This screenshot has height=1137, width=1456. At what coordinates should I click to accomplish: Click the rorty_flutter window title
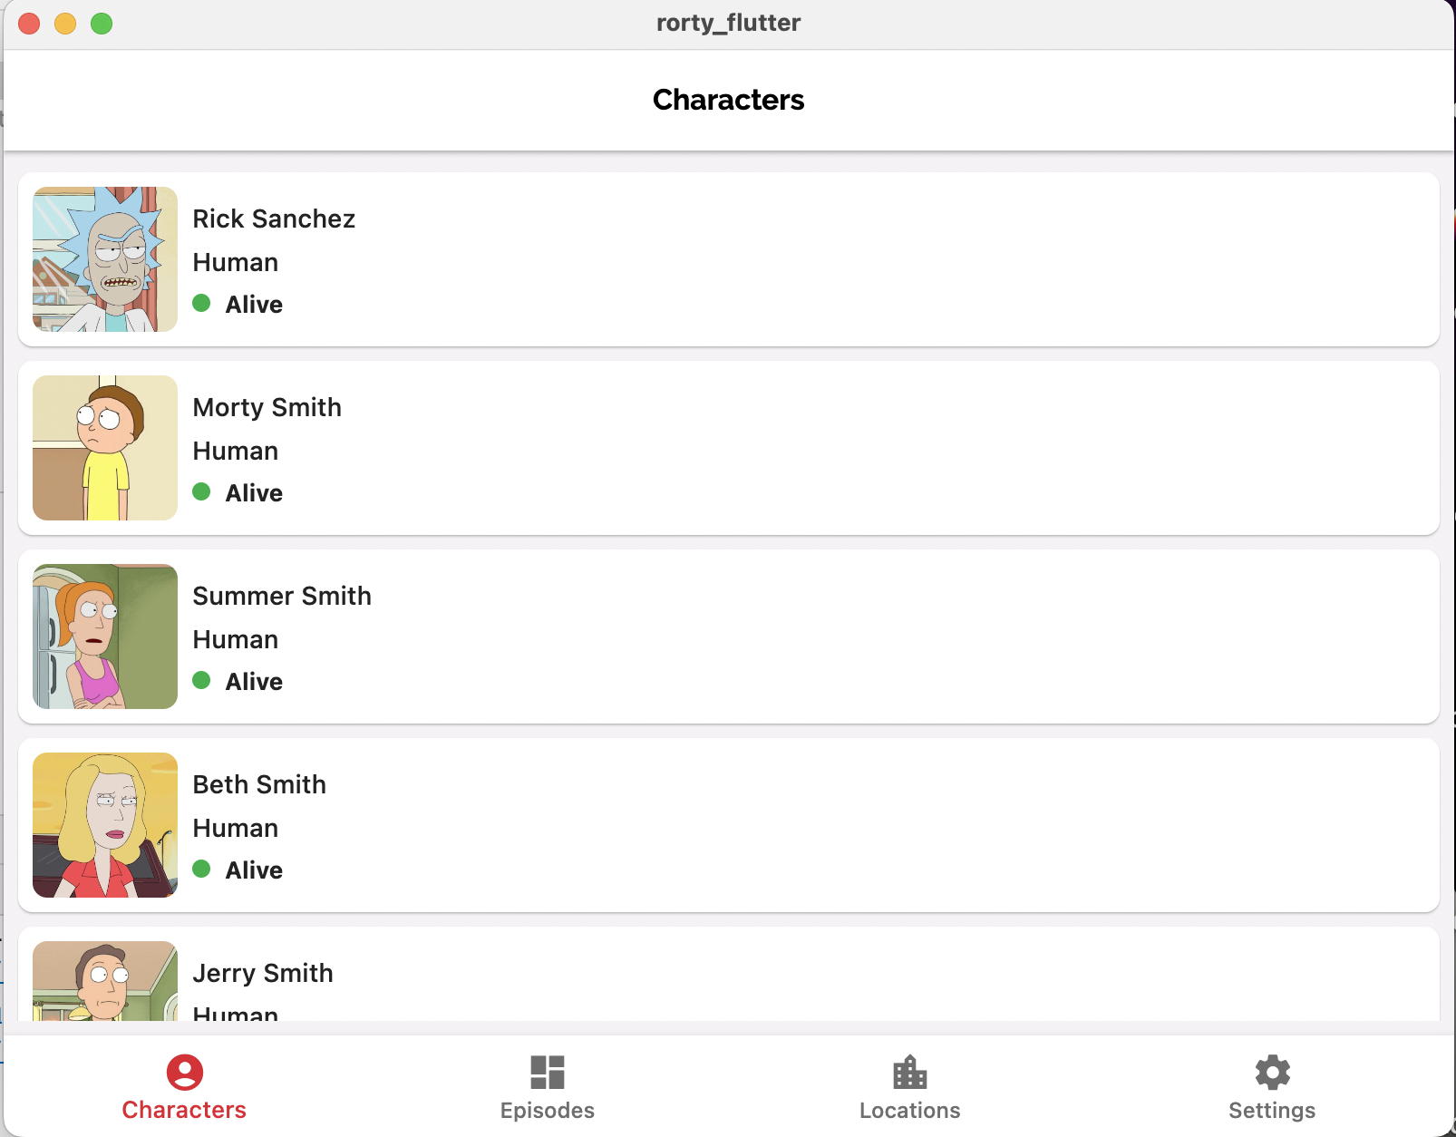728,23
